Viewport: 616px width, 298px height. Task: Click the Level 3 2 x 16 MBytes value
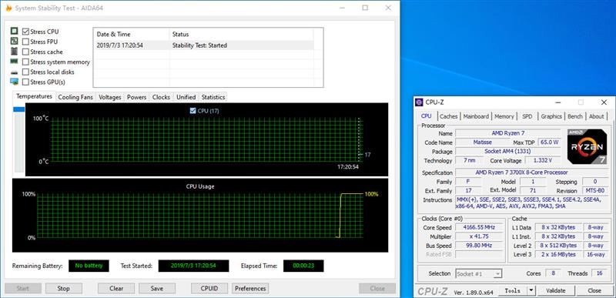(x=558, y=254)
